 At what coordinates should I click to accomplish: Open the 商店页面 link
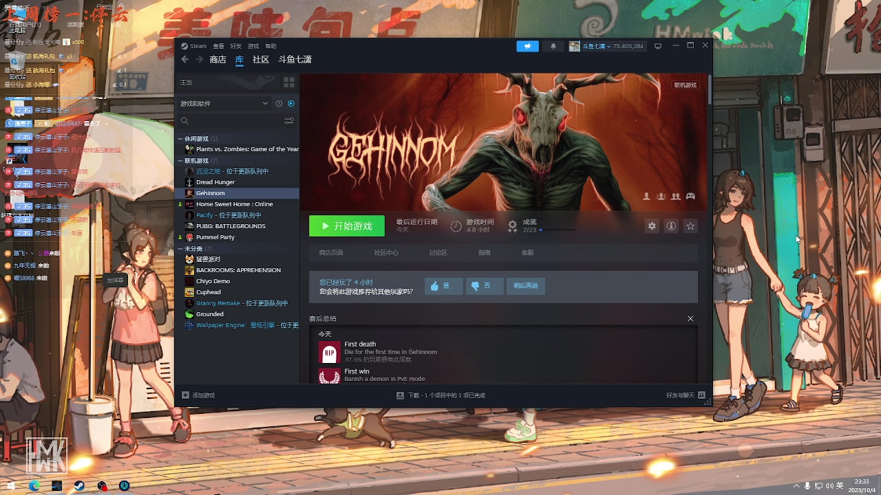331,253
